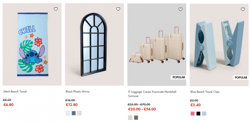The width and height of the screenshot is (251, 122).
Task: Select the pink towel clips swatch
Action: (193, 114)
